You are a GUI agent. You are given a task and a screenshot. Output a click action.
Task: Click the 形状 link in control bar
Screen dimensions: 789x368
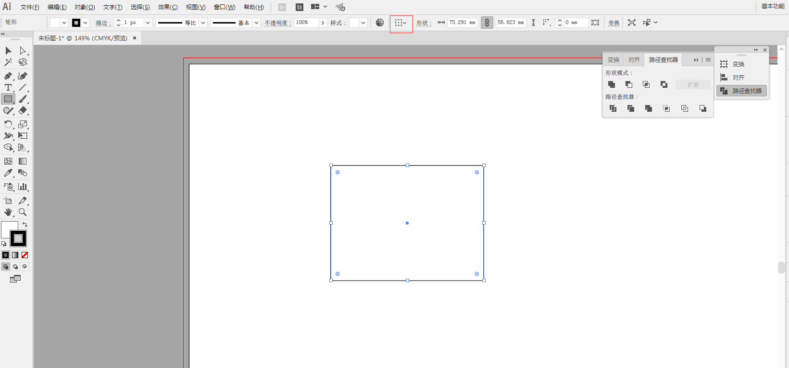[x=424, y=23]
